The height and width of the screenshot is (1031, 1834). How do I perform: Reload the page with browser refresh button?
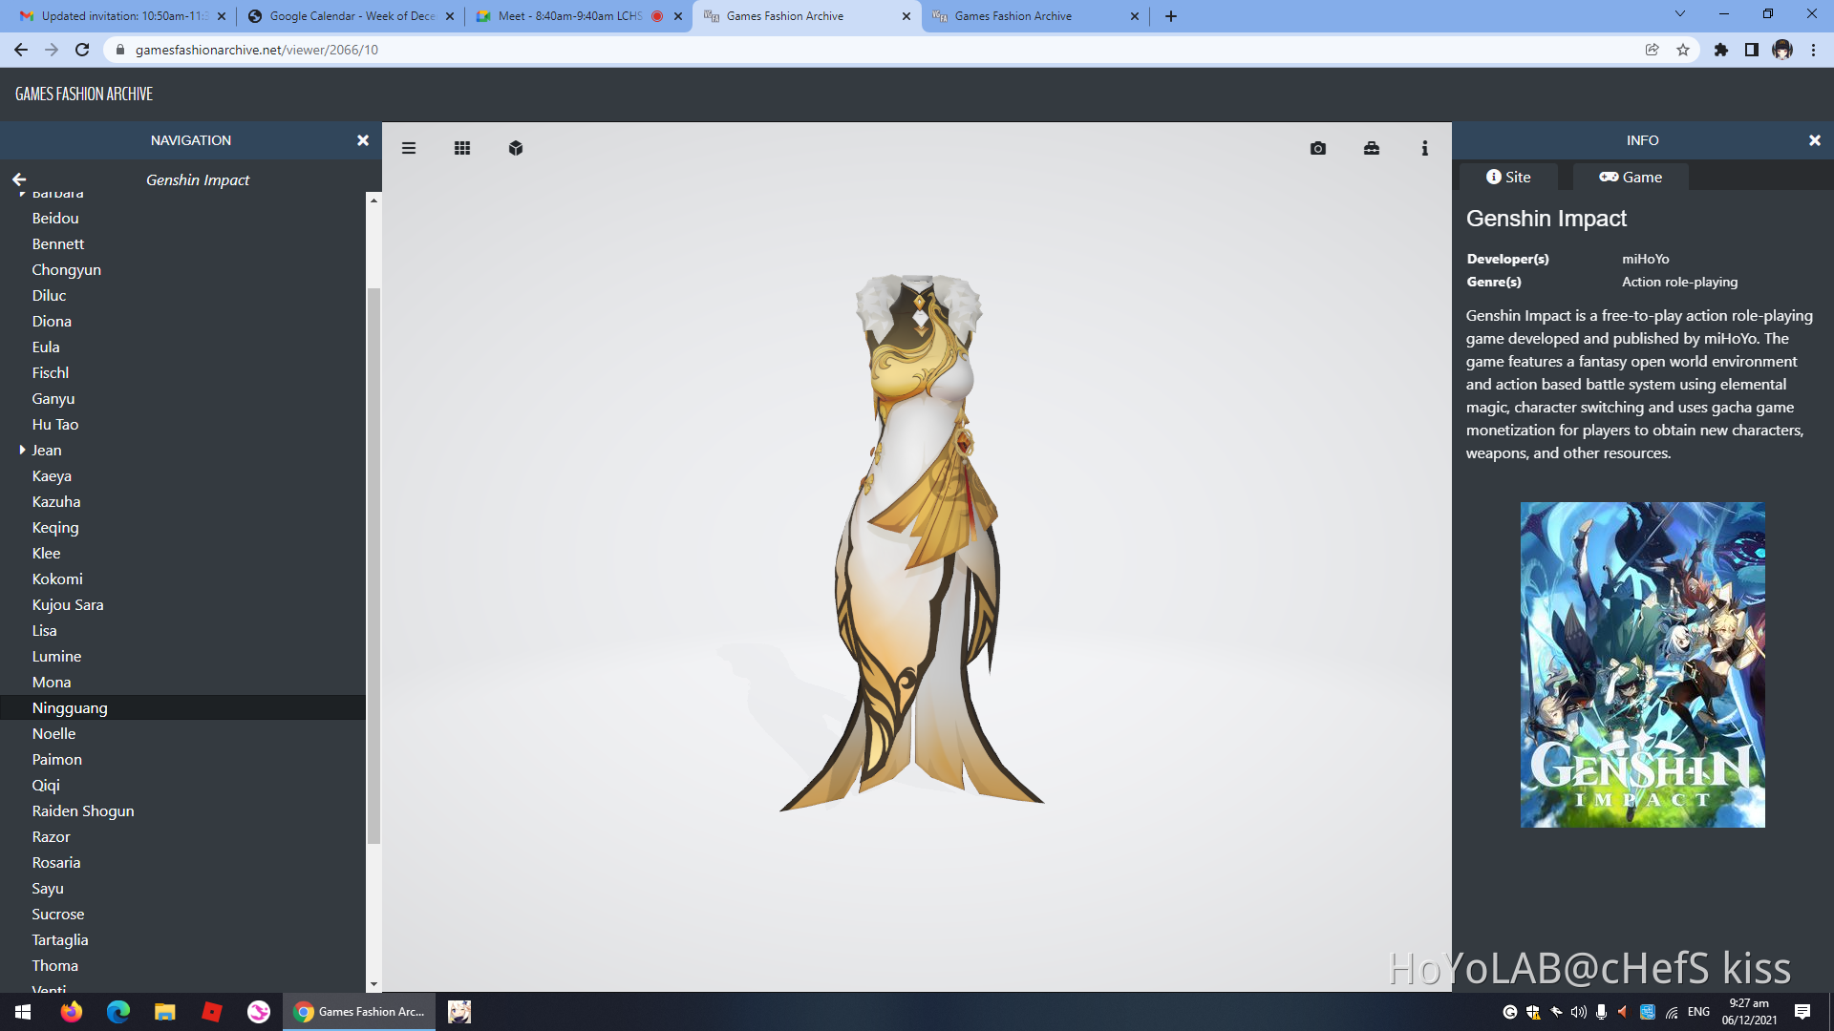tap(82, 50)
